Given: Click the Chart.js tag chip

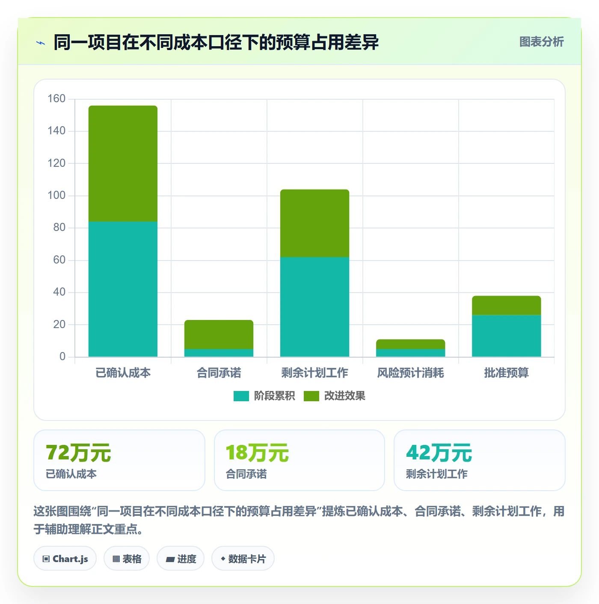Looking at the screenshot, I should click(x=65, y=559).
